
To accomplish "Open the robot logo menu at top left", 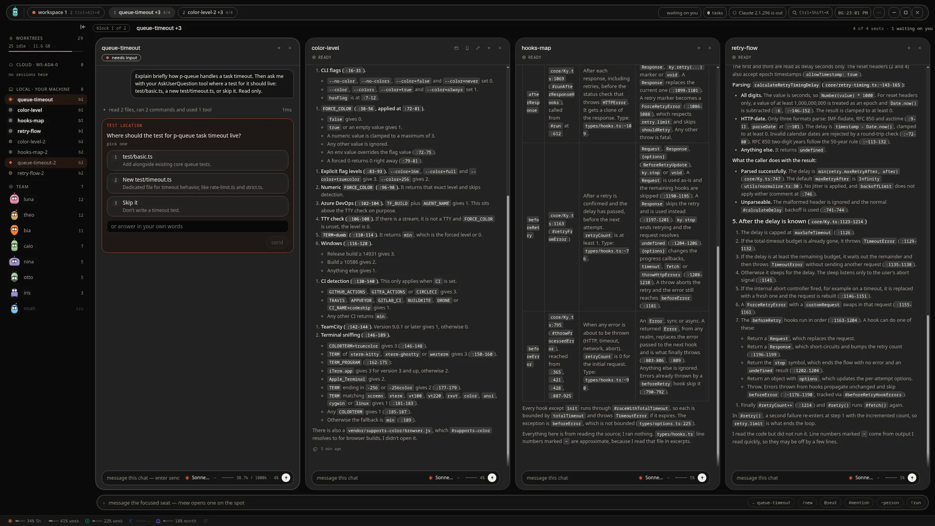I will coord(15,12).
